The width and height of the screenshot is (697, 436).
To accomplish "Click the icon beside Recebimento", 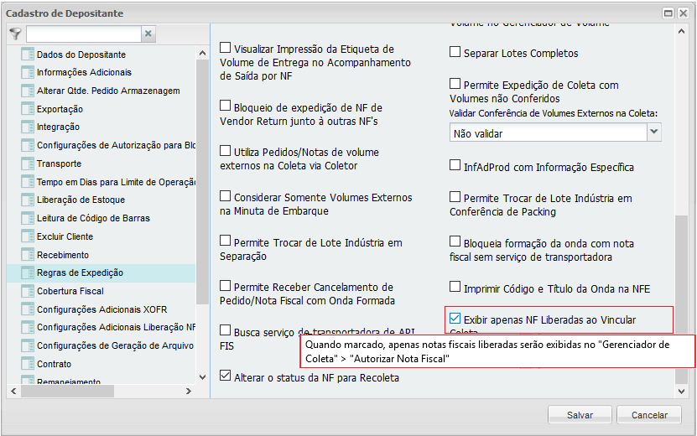I will (28, 255).
